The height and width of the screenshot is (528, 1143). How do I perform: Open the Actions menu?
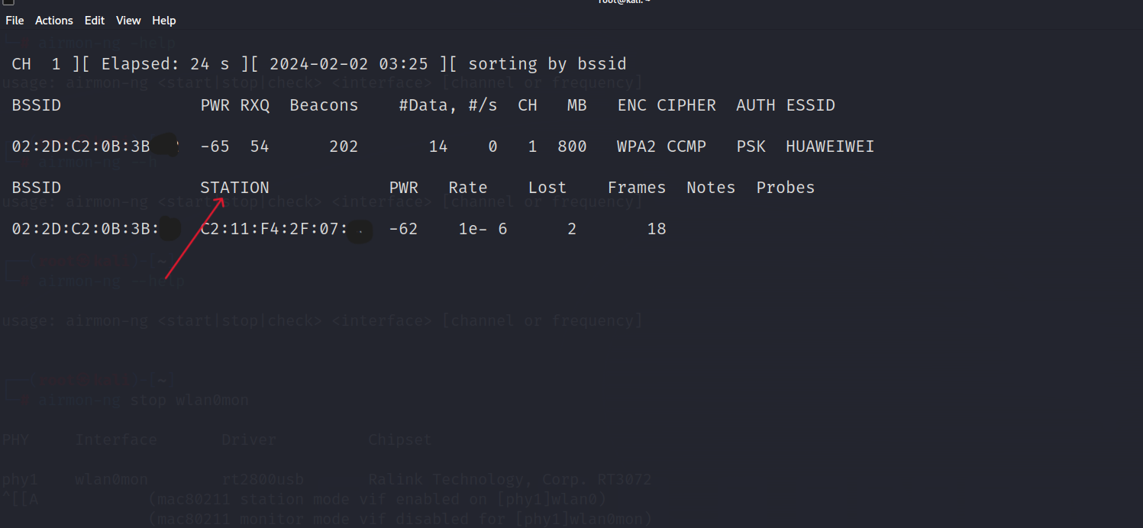(x=54, y=21)
